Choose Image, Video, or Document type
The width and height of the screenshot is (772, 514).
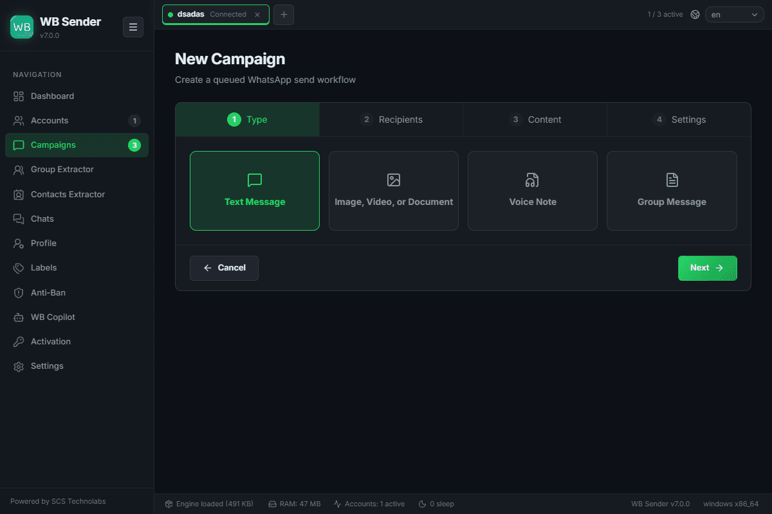394,191
